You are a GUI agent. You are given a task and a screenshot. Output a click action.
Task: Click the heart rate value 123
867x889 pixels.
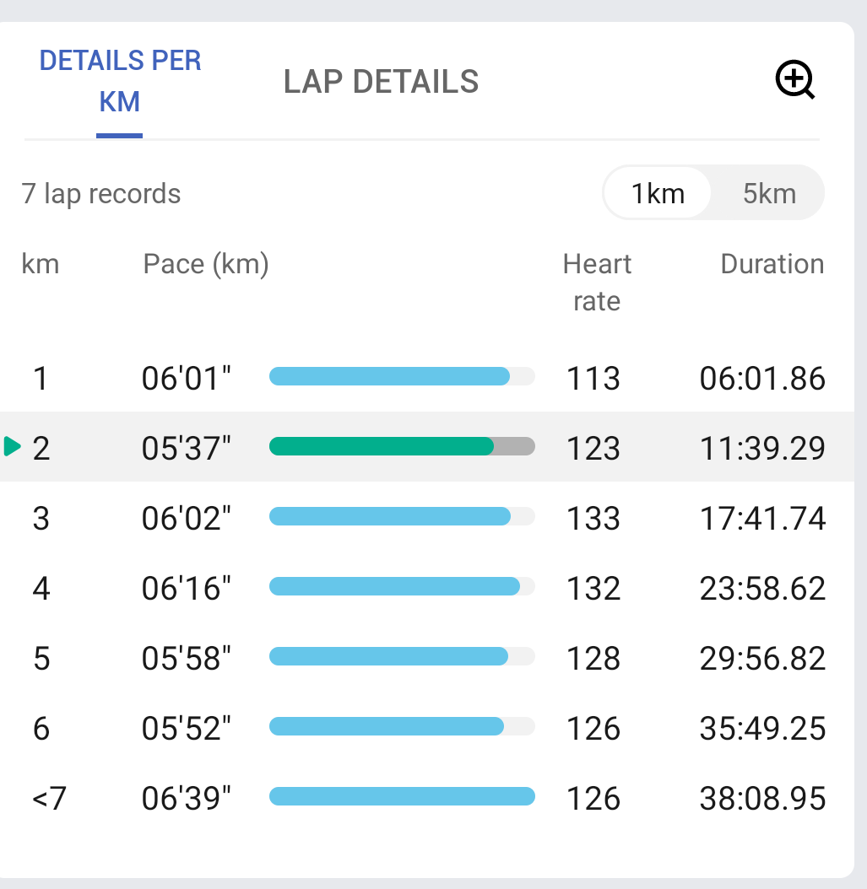(593, 449)
